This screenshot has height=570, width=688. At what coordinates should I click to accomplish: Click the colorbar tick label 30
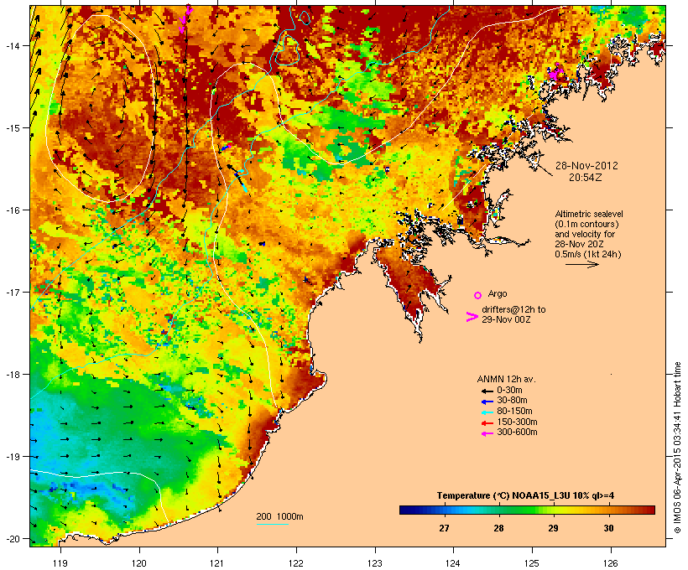click(608, 528)
